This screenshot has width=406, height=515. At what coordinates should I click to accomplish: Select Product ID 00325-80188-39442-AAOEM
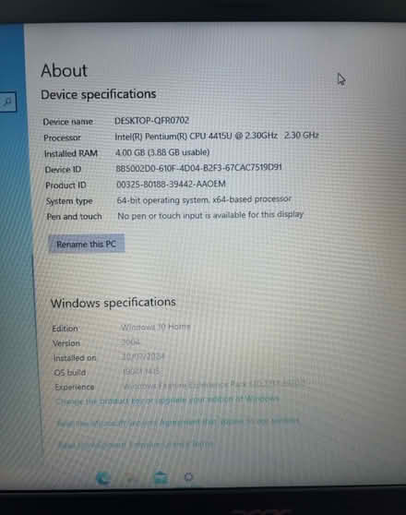click(171, 184)
